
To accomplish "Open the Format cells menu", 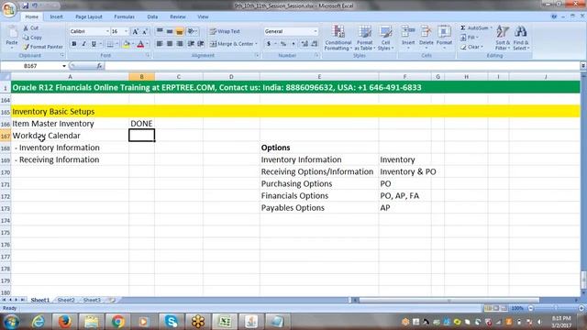I will click(x=444, y=38).
